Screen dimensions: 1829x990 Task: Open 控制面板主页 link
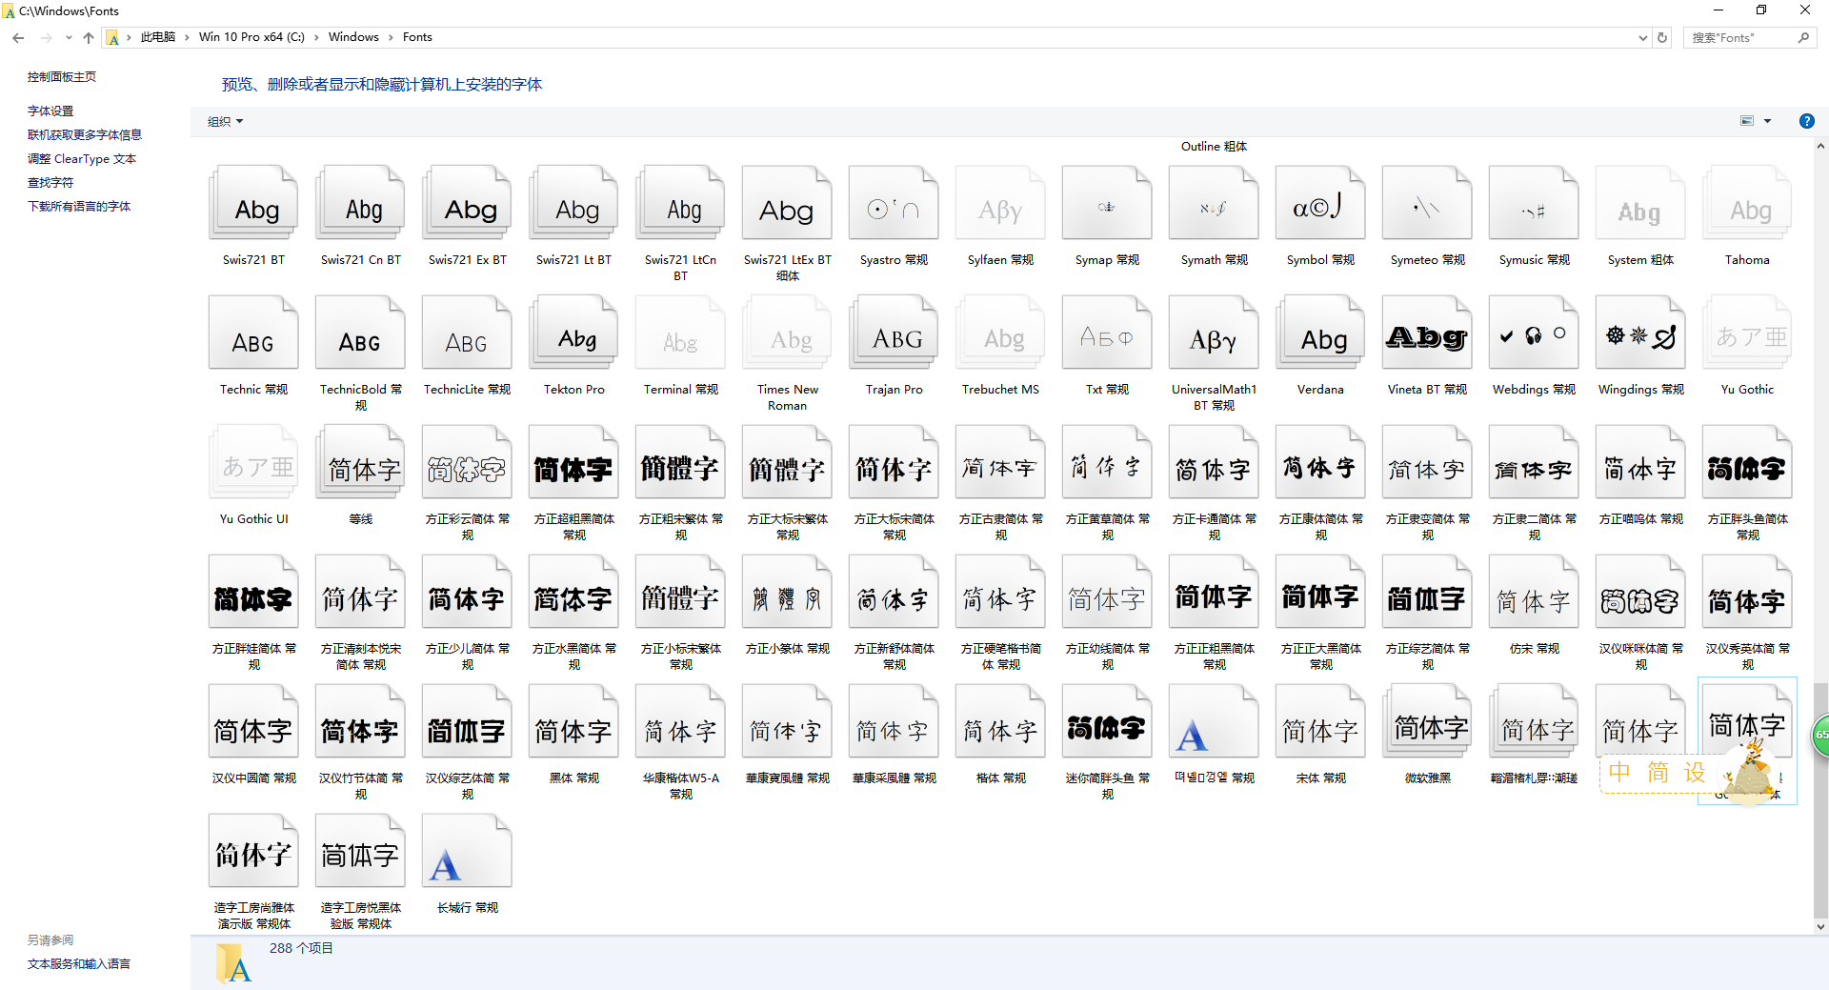pyautogui.click(x=62, y=77)
